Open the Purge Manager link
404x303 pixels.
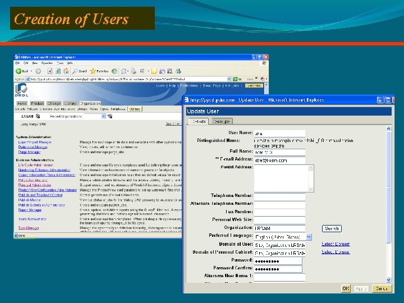pos(29,152)
